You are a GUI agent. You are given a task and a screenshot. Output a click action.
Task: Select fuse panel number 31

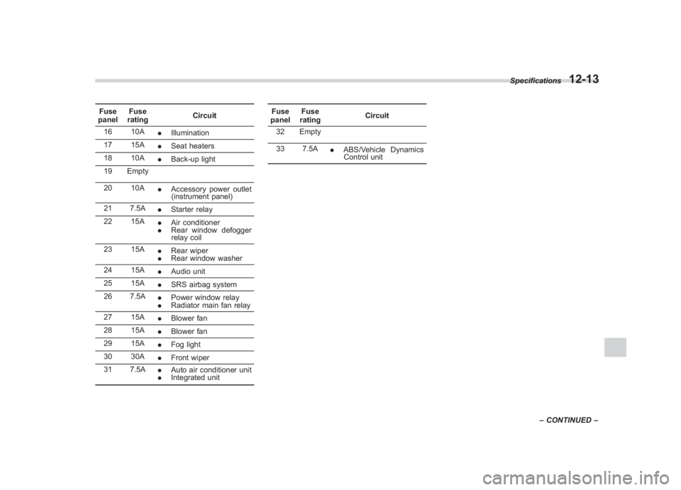pyautogui.click(x=108, y=369)
